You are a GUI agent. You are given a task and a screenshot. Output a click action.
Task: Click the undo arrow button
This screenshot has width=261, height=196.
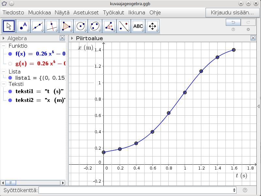pos(233,22)
